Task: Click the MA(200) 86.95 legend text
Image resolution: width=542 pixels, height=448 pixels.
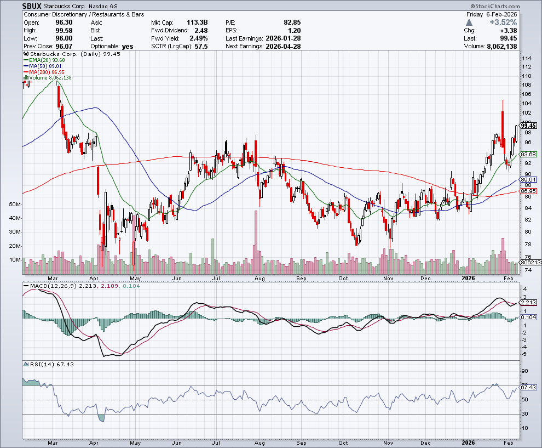Action: coord(47,72)
